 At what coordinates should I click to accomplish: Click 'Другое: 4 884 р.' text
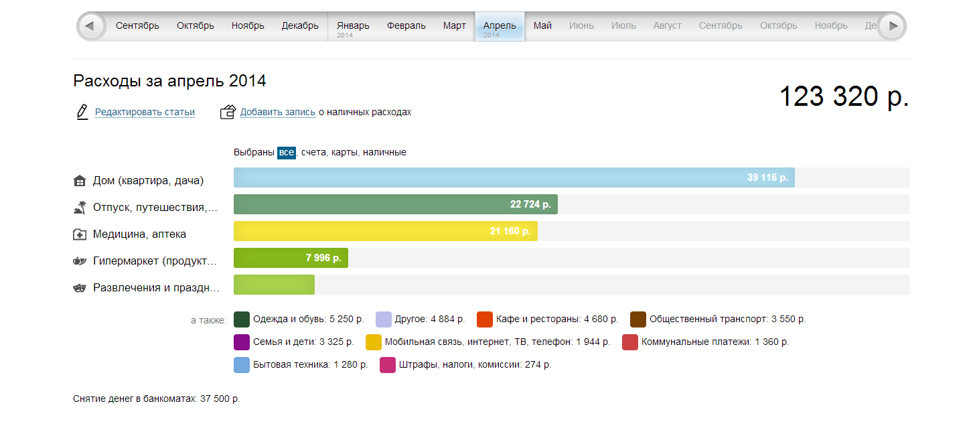click(430, 319)
